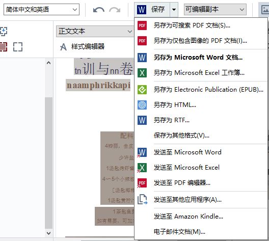
Task: Click the style editor 'A' icon
Action: (63, 47)
